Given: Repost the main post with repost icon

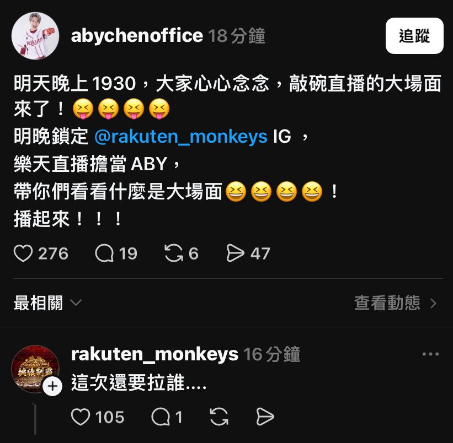Looking at the screenshot, I should [174, 253].
